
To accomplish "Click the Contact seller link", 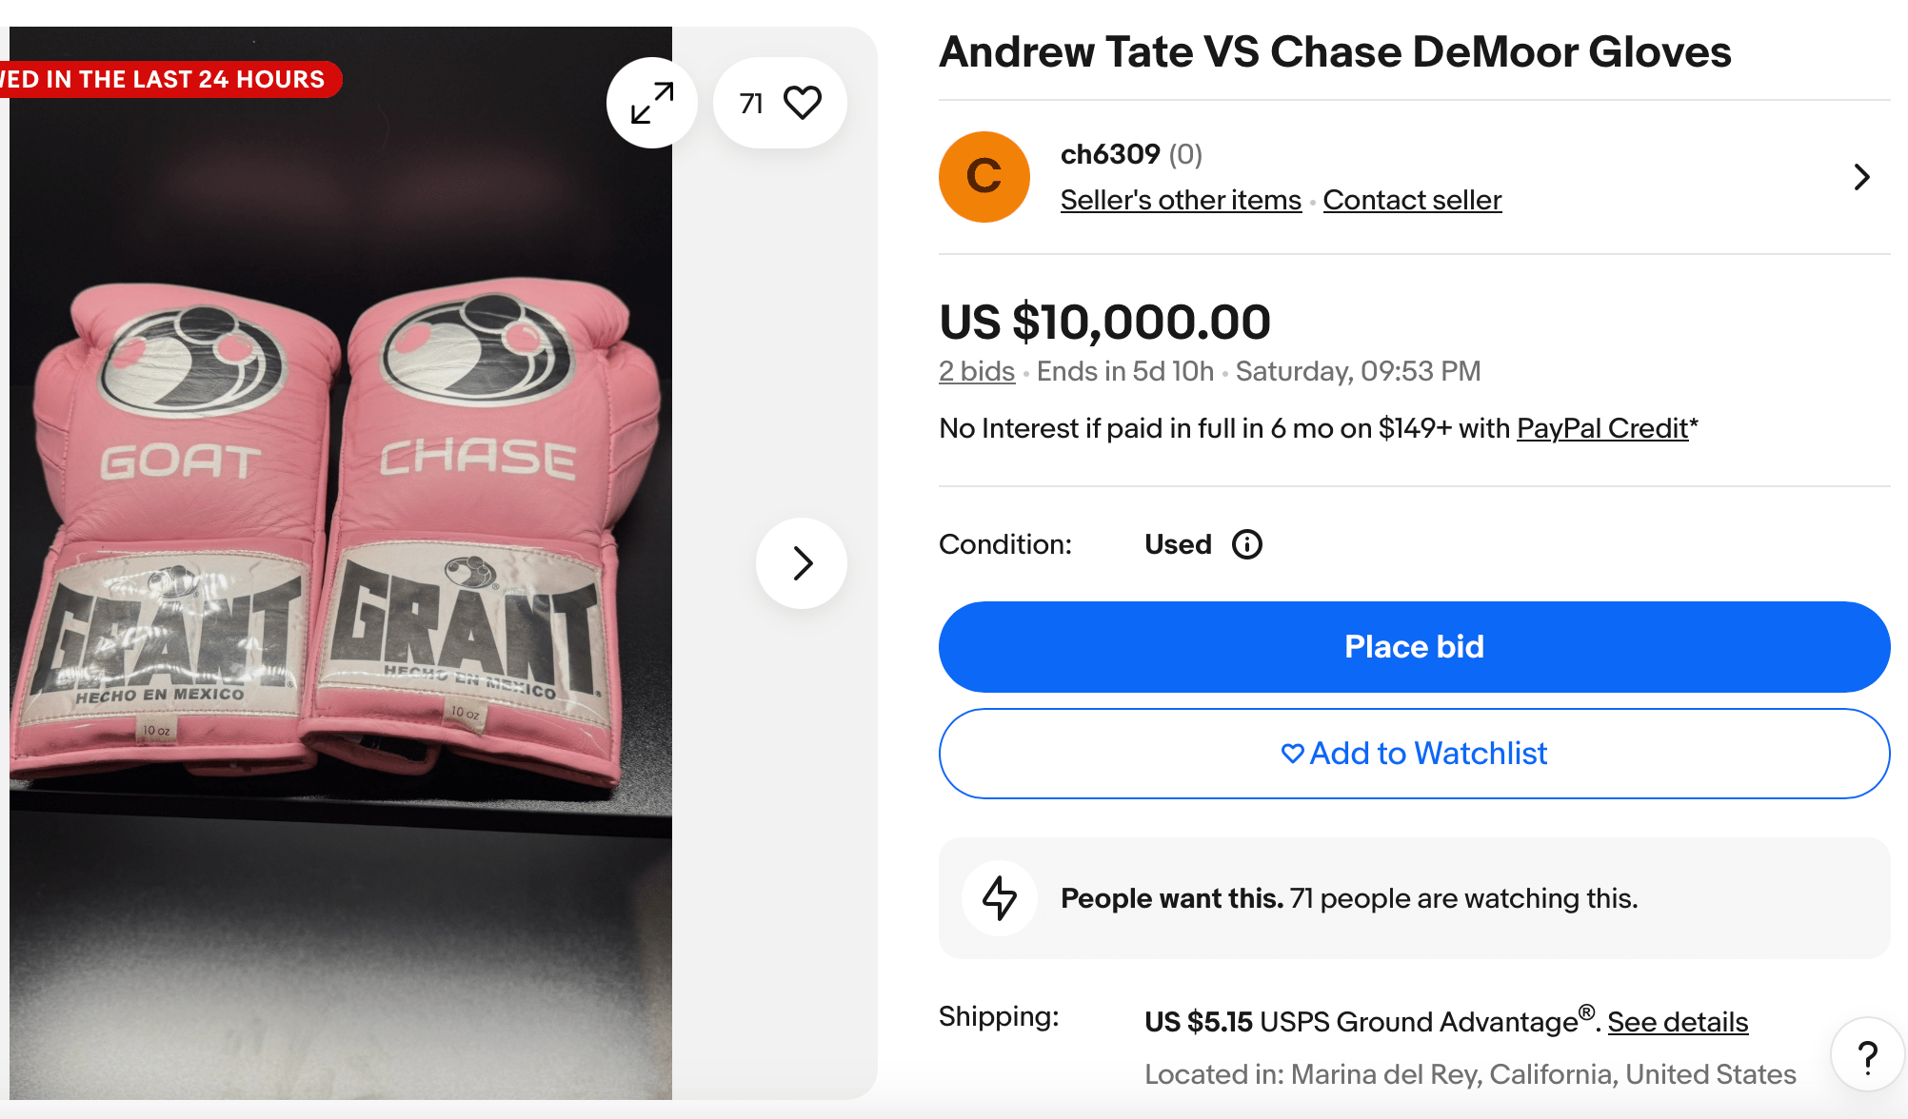I will [x=1412, y=200].
